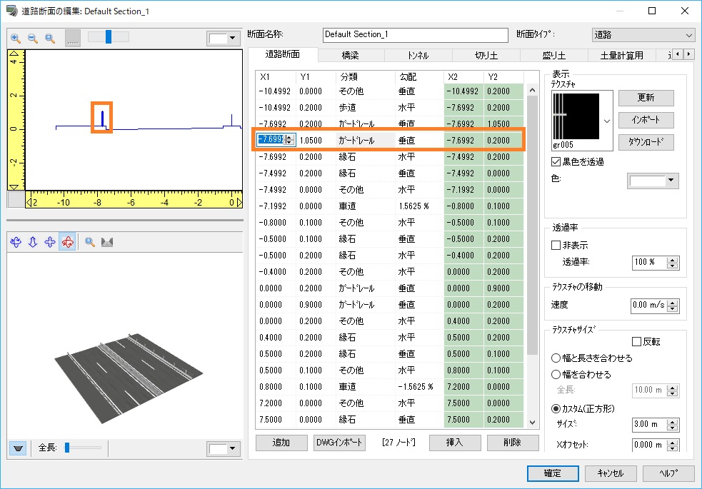
Task: Switch to the 橋梁 tab
Action: pyautogui.click(x=351, y=55)
